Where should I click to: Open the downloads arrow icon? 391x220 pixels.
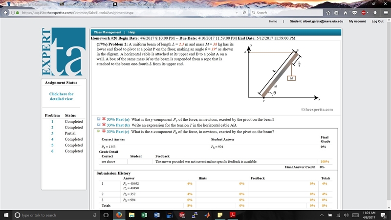pos(375,13)
